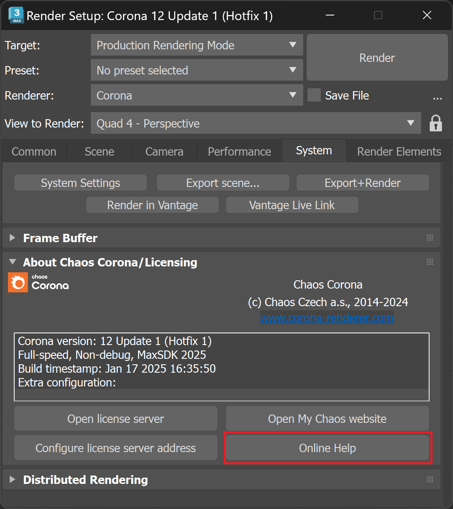Switch to the Render Elements tab
The image size is (453, 509).
tap(399, 151)
